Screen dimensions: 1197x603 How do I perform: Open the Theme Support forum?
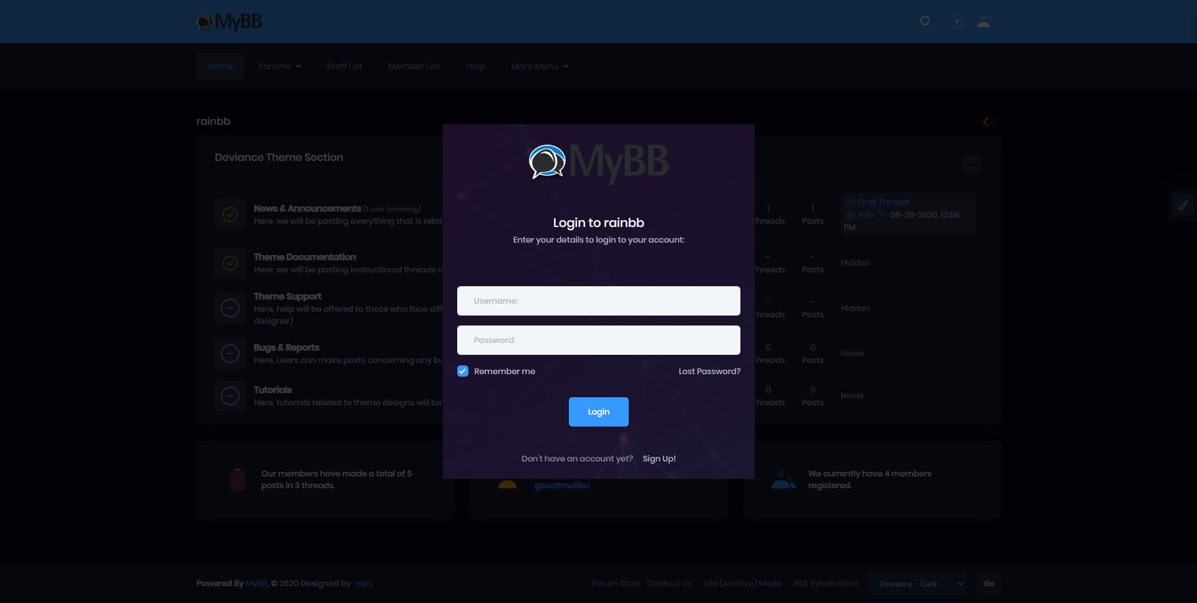[288, 296]
